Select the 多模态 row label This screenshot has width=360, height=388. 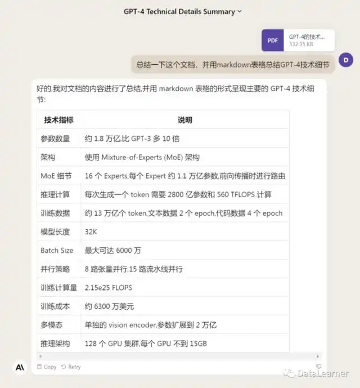[51, 325]
